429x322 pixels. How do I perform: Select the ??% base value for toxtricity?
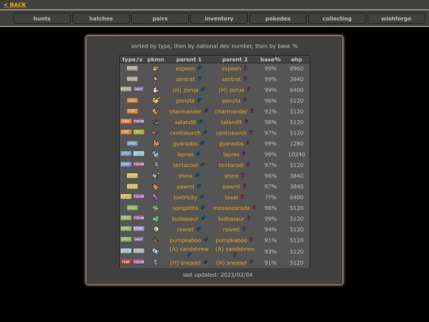(270, 197)
